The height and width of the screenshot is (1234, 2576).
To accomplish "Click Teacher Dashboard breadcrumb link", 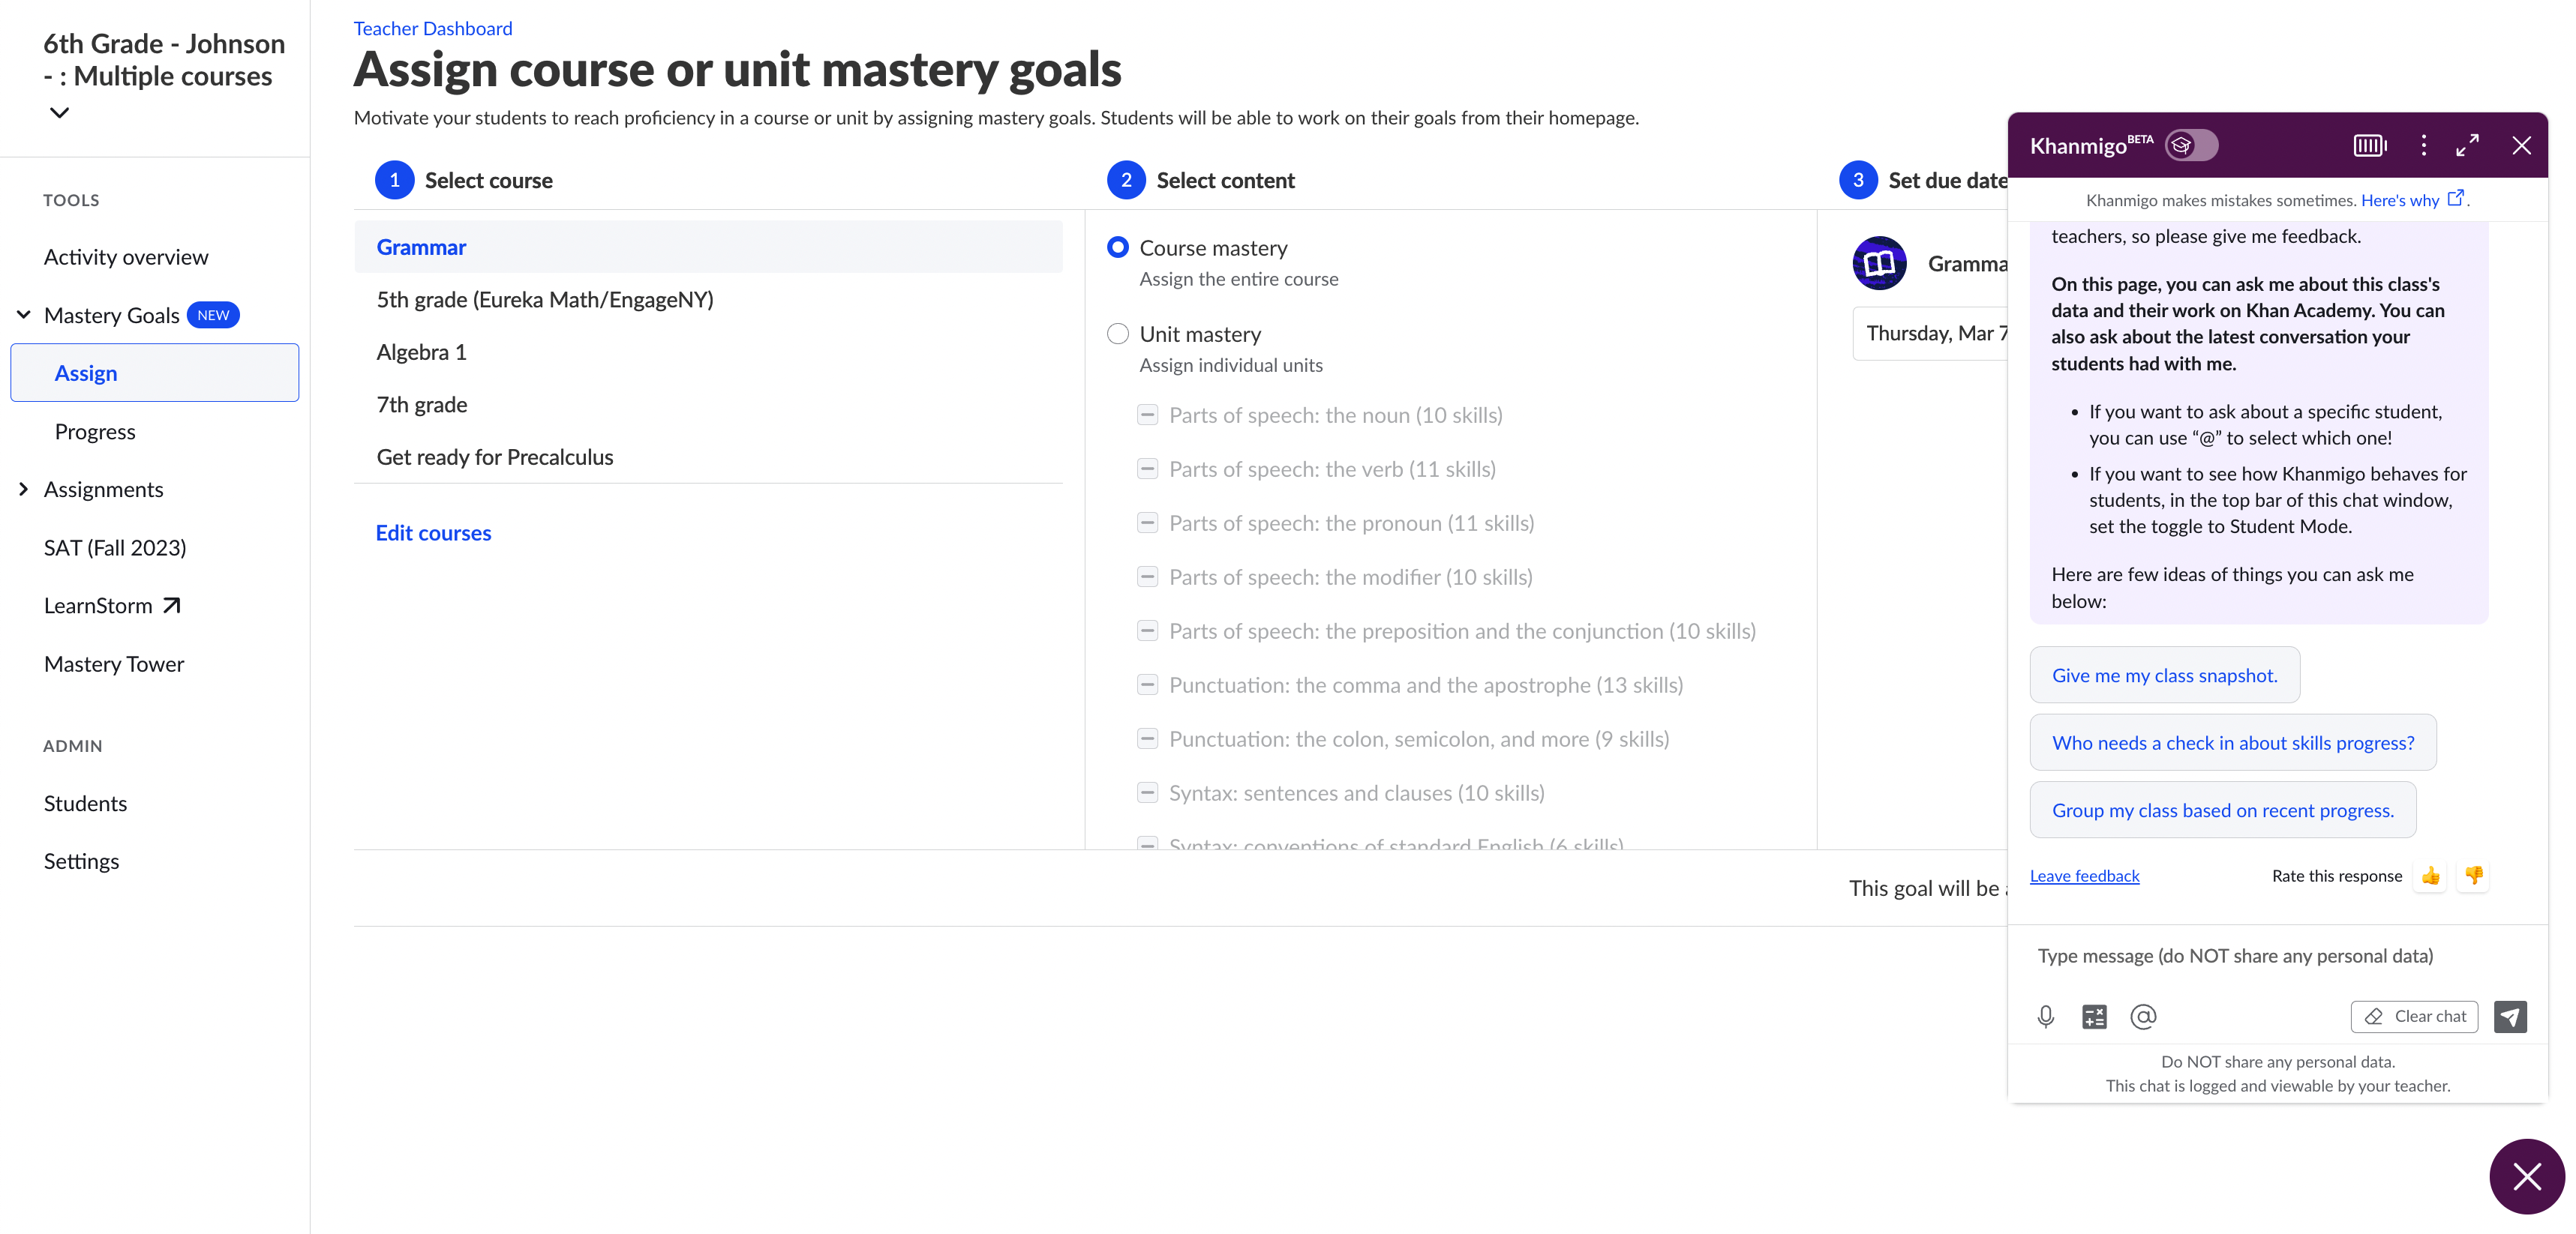I will click(x=433, y=28).
